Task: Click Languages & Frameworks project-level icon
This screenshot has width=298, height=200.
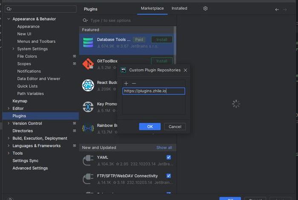Action: click(74, 146)
